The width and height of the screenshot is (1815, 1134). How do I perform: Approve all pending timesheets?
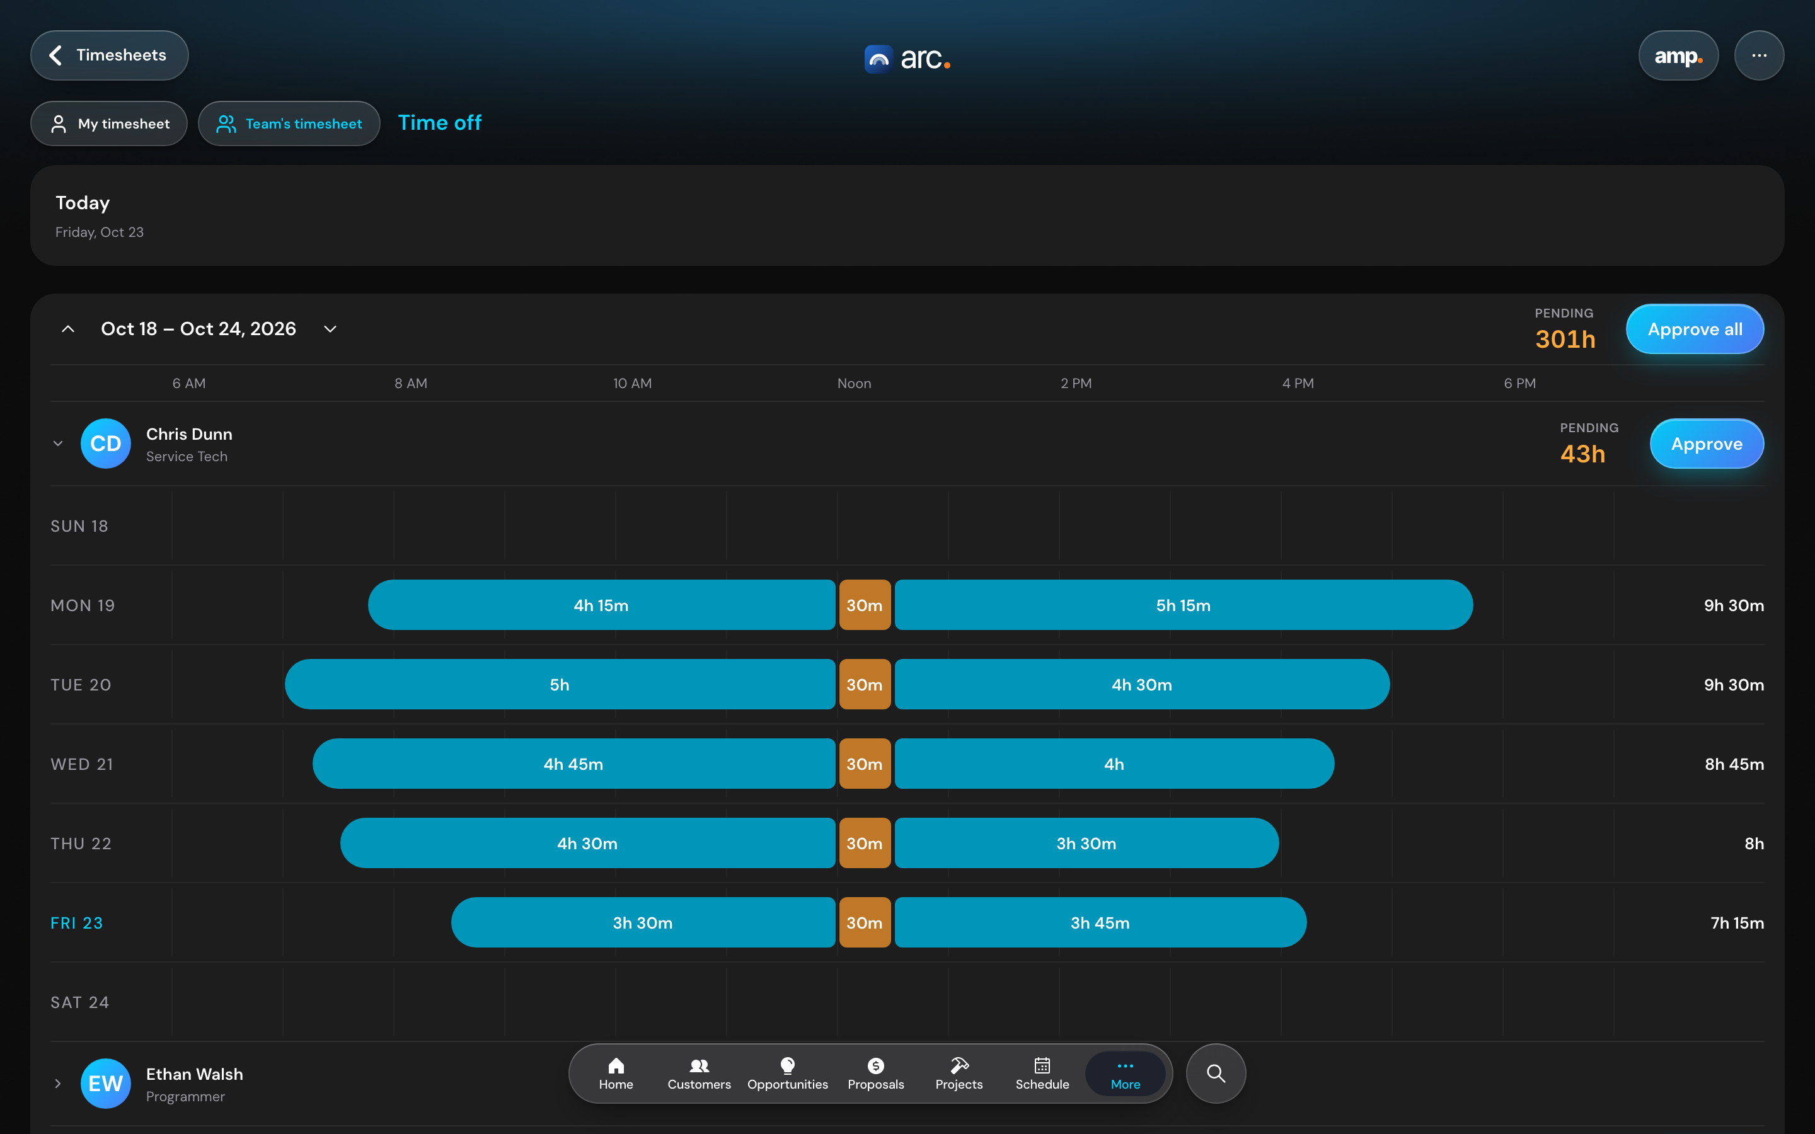click(1694, 329)
